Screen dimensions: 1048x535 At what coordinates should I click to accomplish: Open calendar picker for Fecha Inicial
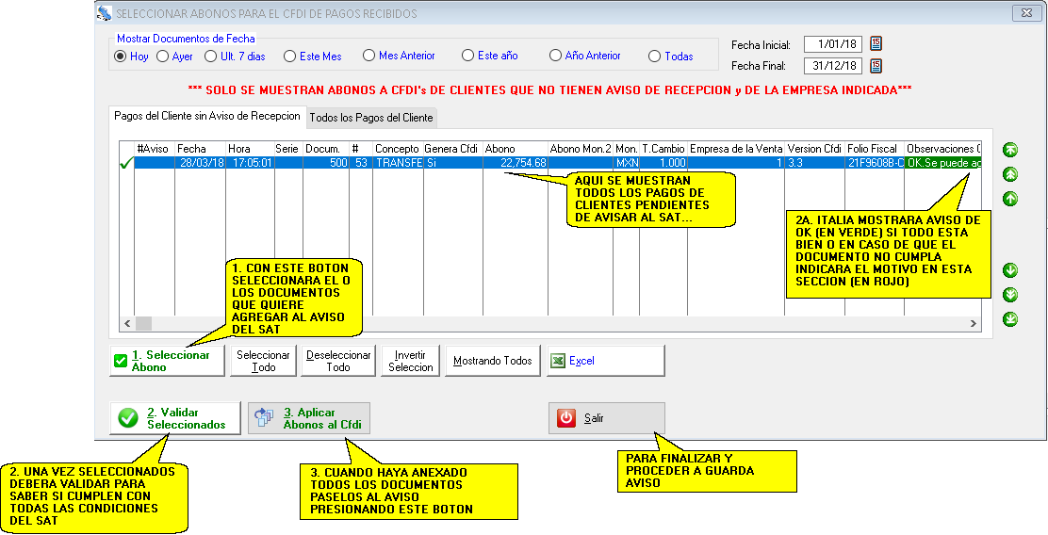[876, 44]
